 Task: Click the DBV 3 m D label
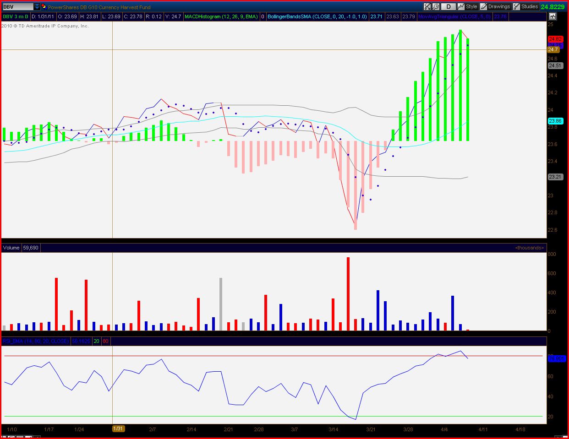click(16, 16)
